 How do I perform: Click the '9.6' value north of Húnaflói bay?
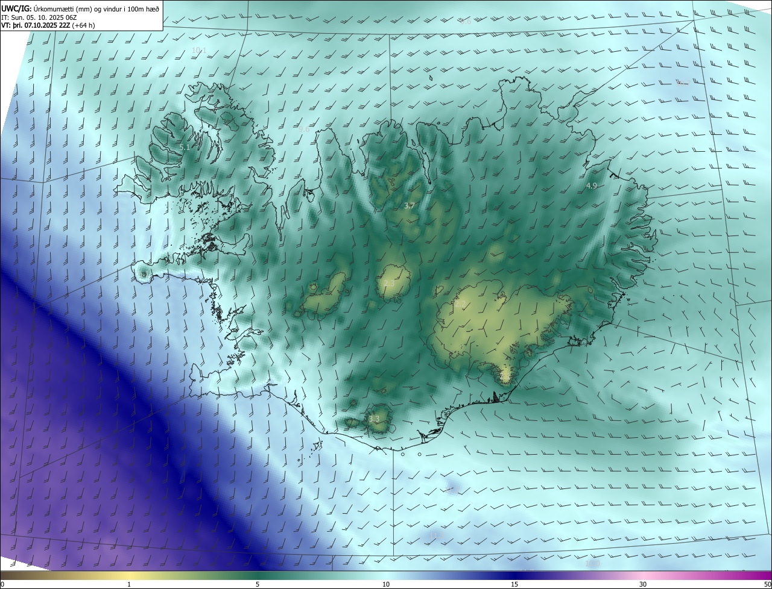click(304, 129)
